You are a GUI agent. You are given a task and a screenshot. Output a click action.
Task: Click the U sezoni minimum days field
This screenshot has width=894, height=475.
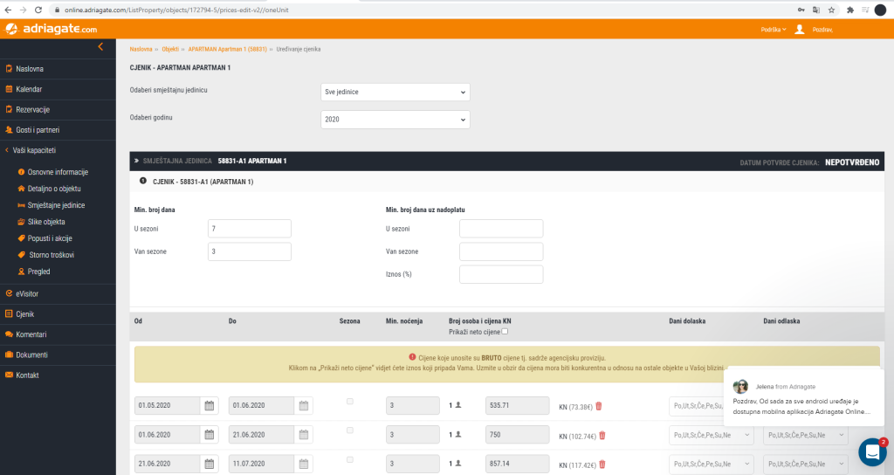click(x=249, y=229)
